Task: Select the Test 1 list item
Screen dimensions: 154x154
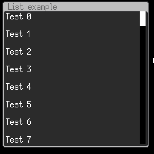Action: [x=72, y=34]
